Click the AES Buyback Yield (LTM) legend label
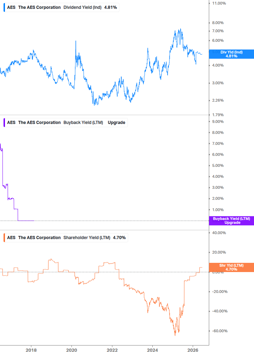 point(66,123)
